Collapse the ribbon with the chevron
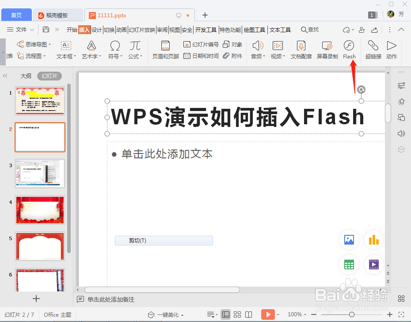The image size is (411, 322). pos(401,29)
